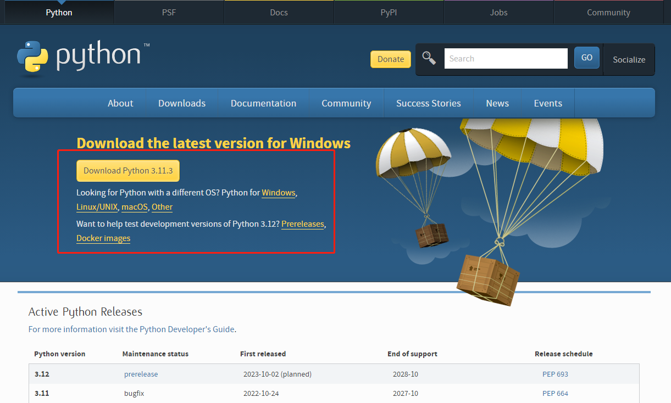This screenshot has width=671, height=403.
Task: Open the Downloads menu
Action: tap(182, 103)
